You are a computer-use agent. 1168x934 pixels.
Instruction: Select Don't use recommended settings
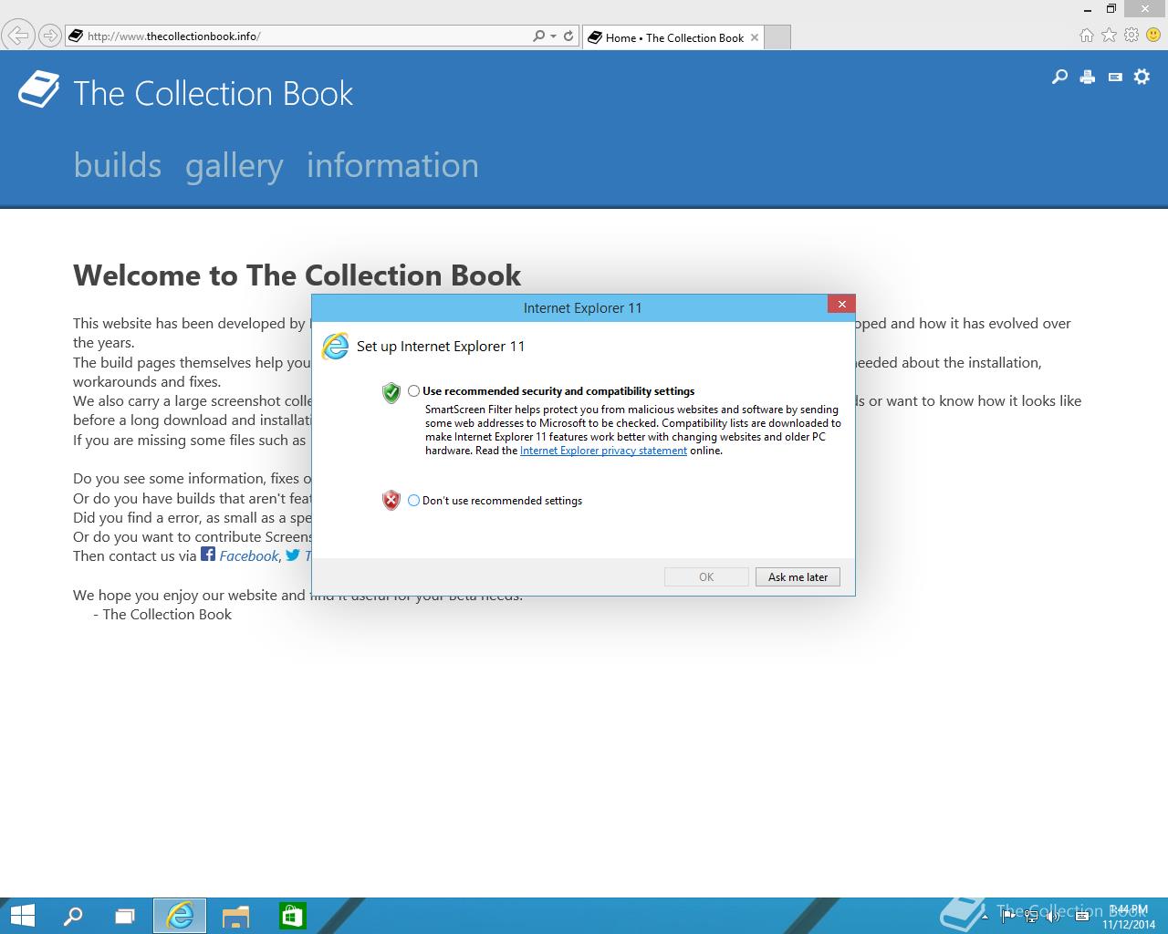click(414, 500)
